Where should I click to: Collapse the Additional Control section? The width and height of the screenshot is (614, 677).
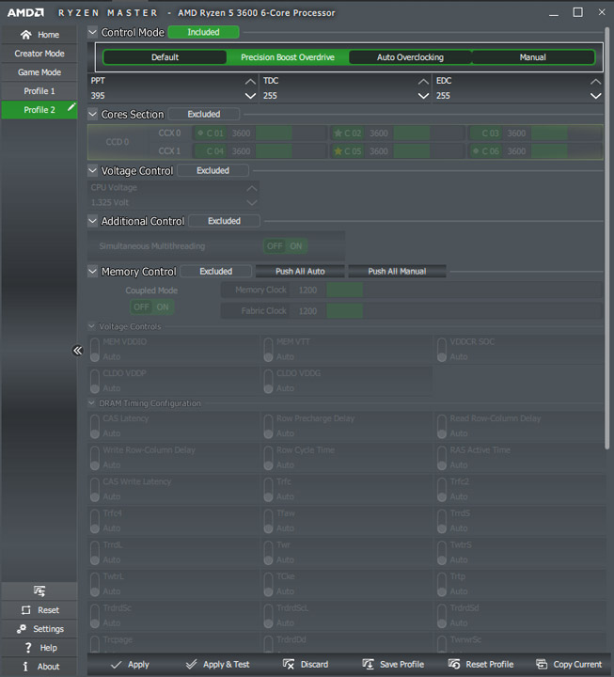click(92, 221)
